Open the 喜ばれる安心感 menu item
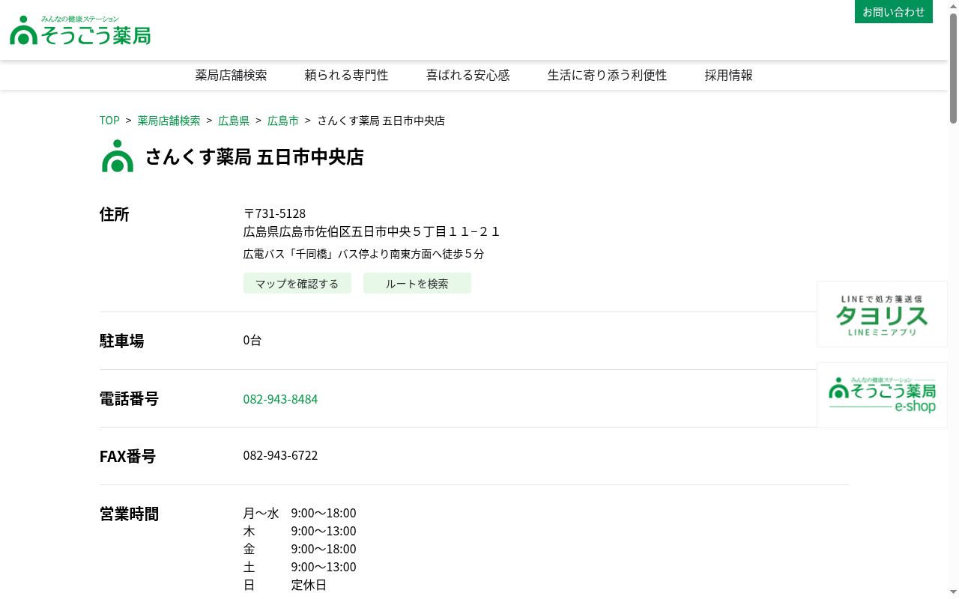Image resolution: width=959 pixels, height=599 pixels. [468, 75]
